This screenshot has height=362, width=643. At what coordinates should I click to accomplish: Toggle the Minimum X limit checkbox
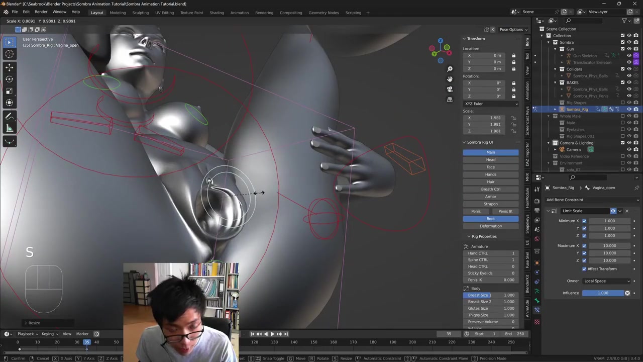(584, 221)
